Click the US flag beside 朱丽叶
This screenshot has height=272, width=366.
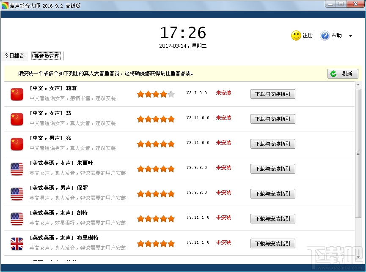click(17, 169)
